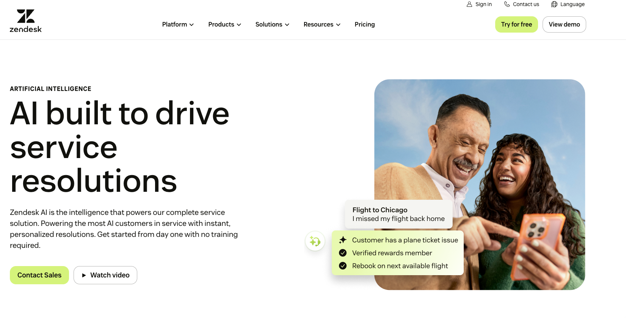The image size is (626, 318).
Task: Go to the Pricing page
Action: pyautogui.click(x=365, y=24)
